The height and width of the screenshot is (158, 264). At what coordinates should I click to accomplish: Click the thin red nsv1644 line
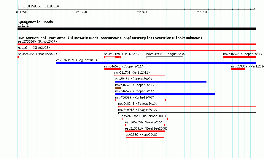pyautogui.click(x=136, y=50)
